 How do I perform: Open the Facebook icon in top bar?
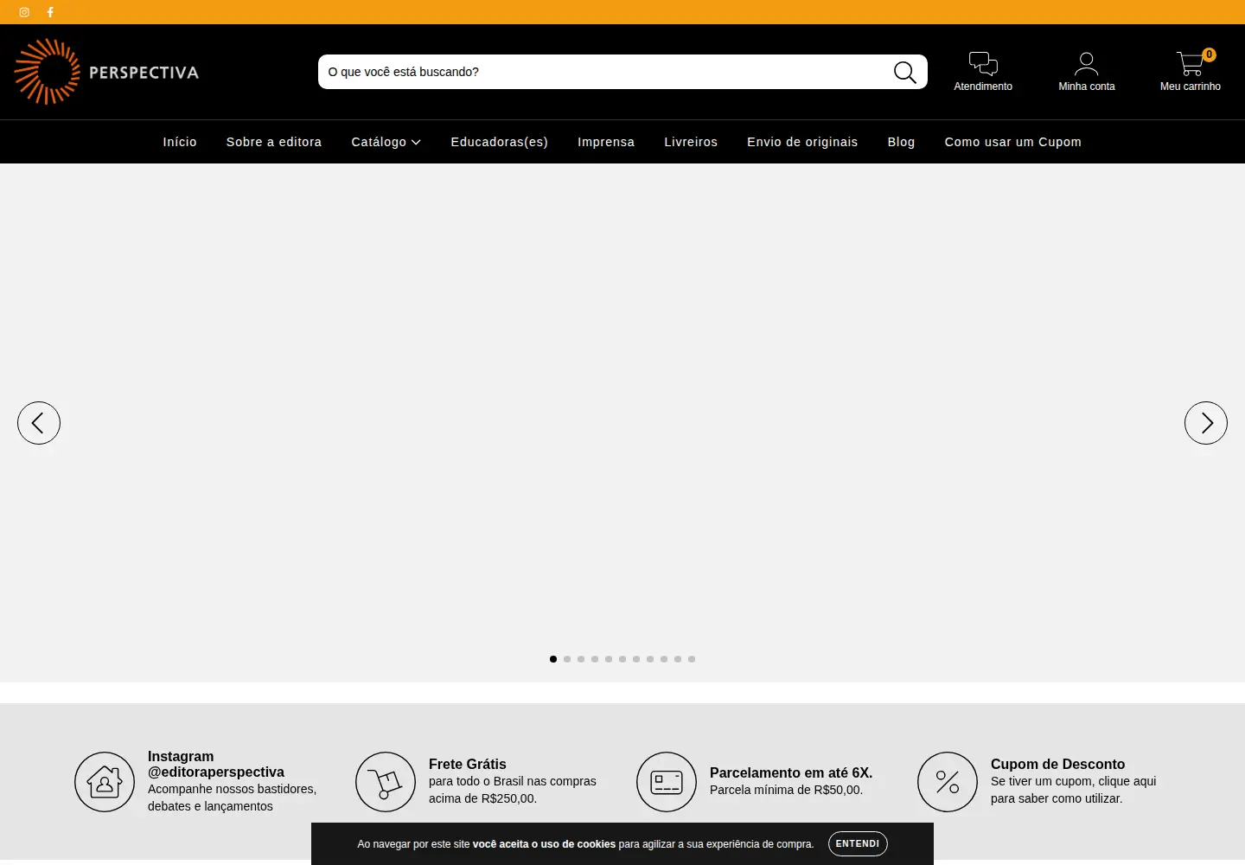coord(50,12)
